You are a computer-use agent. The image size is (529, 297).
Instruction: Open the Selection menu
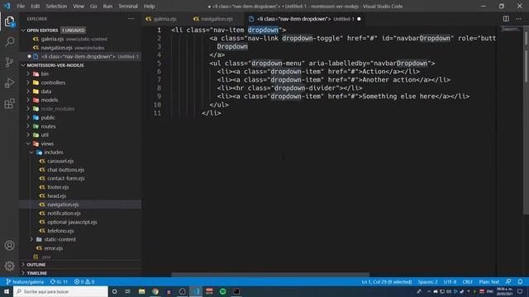56,6
